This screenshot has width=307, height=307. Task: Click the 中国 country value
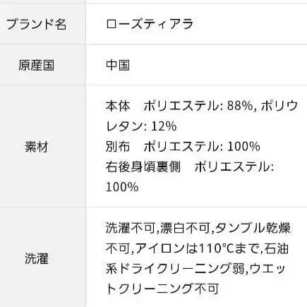(118, 65)
